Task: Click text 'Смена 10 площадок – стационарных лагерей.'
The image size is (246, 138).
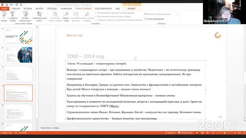Action: tap(97, 64)
